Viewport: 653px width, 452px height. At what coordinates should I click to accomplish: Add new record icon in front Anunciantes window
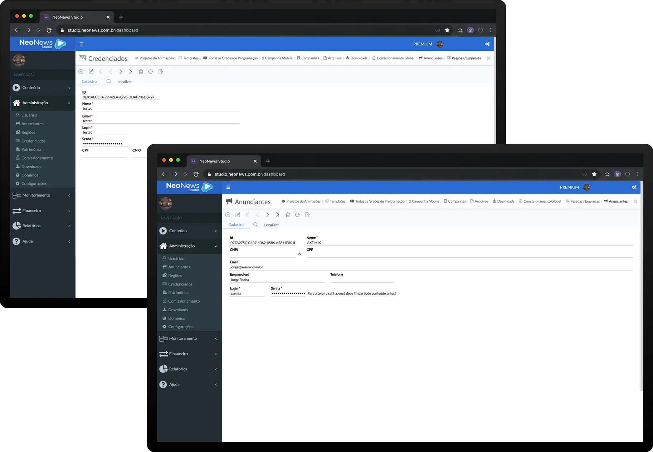click(228, 215)
